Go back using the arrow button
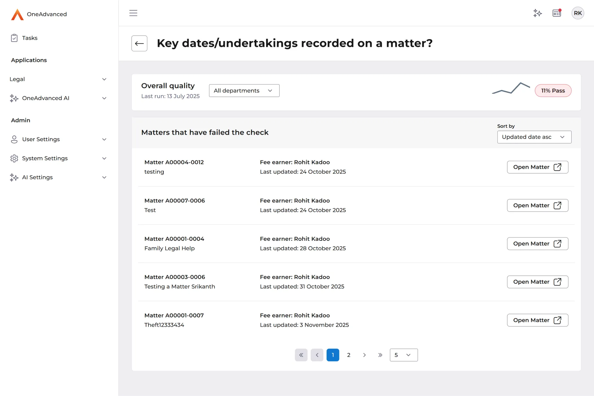The image size is (594, 396). (x=139, y=43)
